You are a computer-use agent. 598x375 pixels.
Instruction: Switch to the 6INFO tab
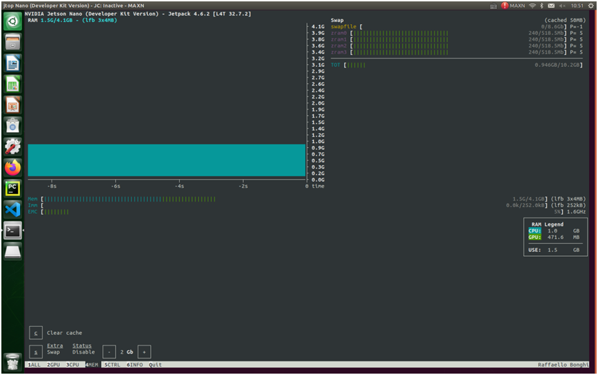[x=135, y=365]
